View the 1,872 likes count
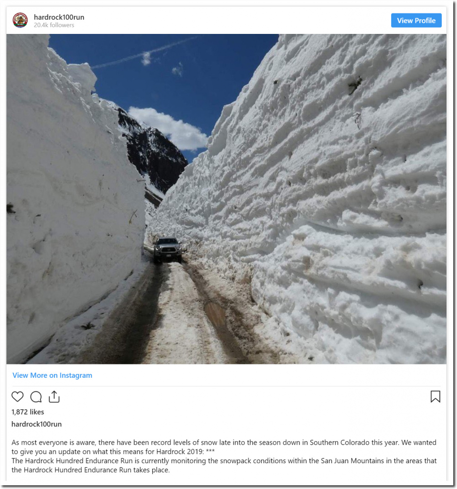The height and width of the screenshot is (489, 457). 28,412
